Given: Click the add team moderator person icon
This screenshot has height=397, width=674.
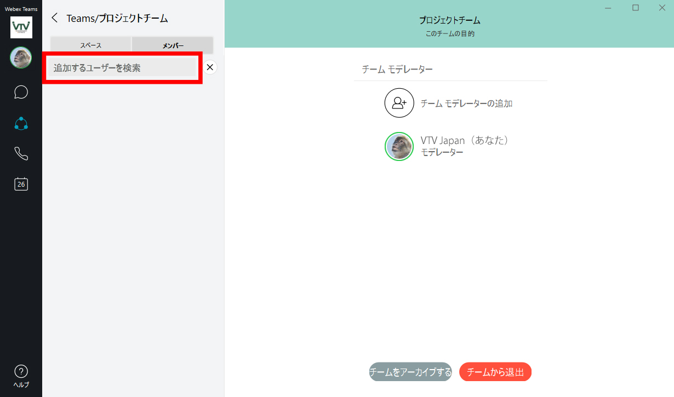Looking at the screenshot, I should (399, 103).
